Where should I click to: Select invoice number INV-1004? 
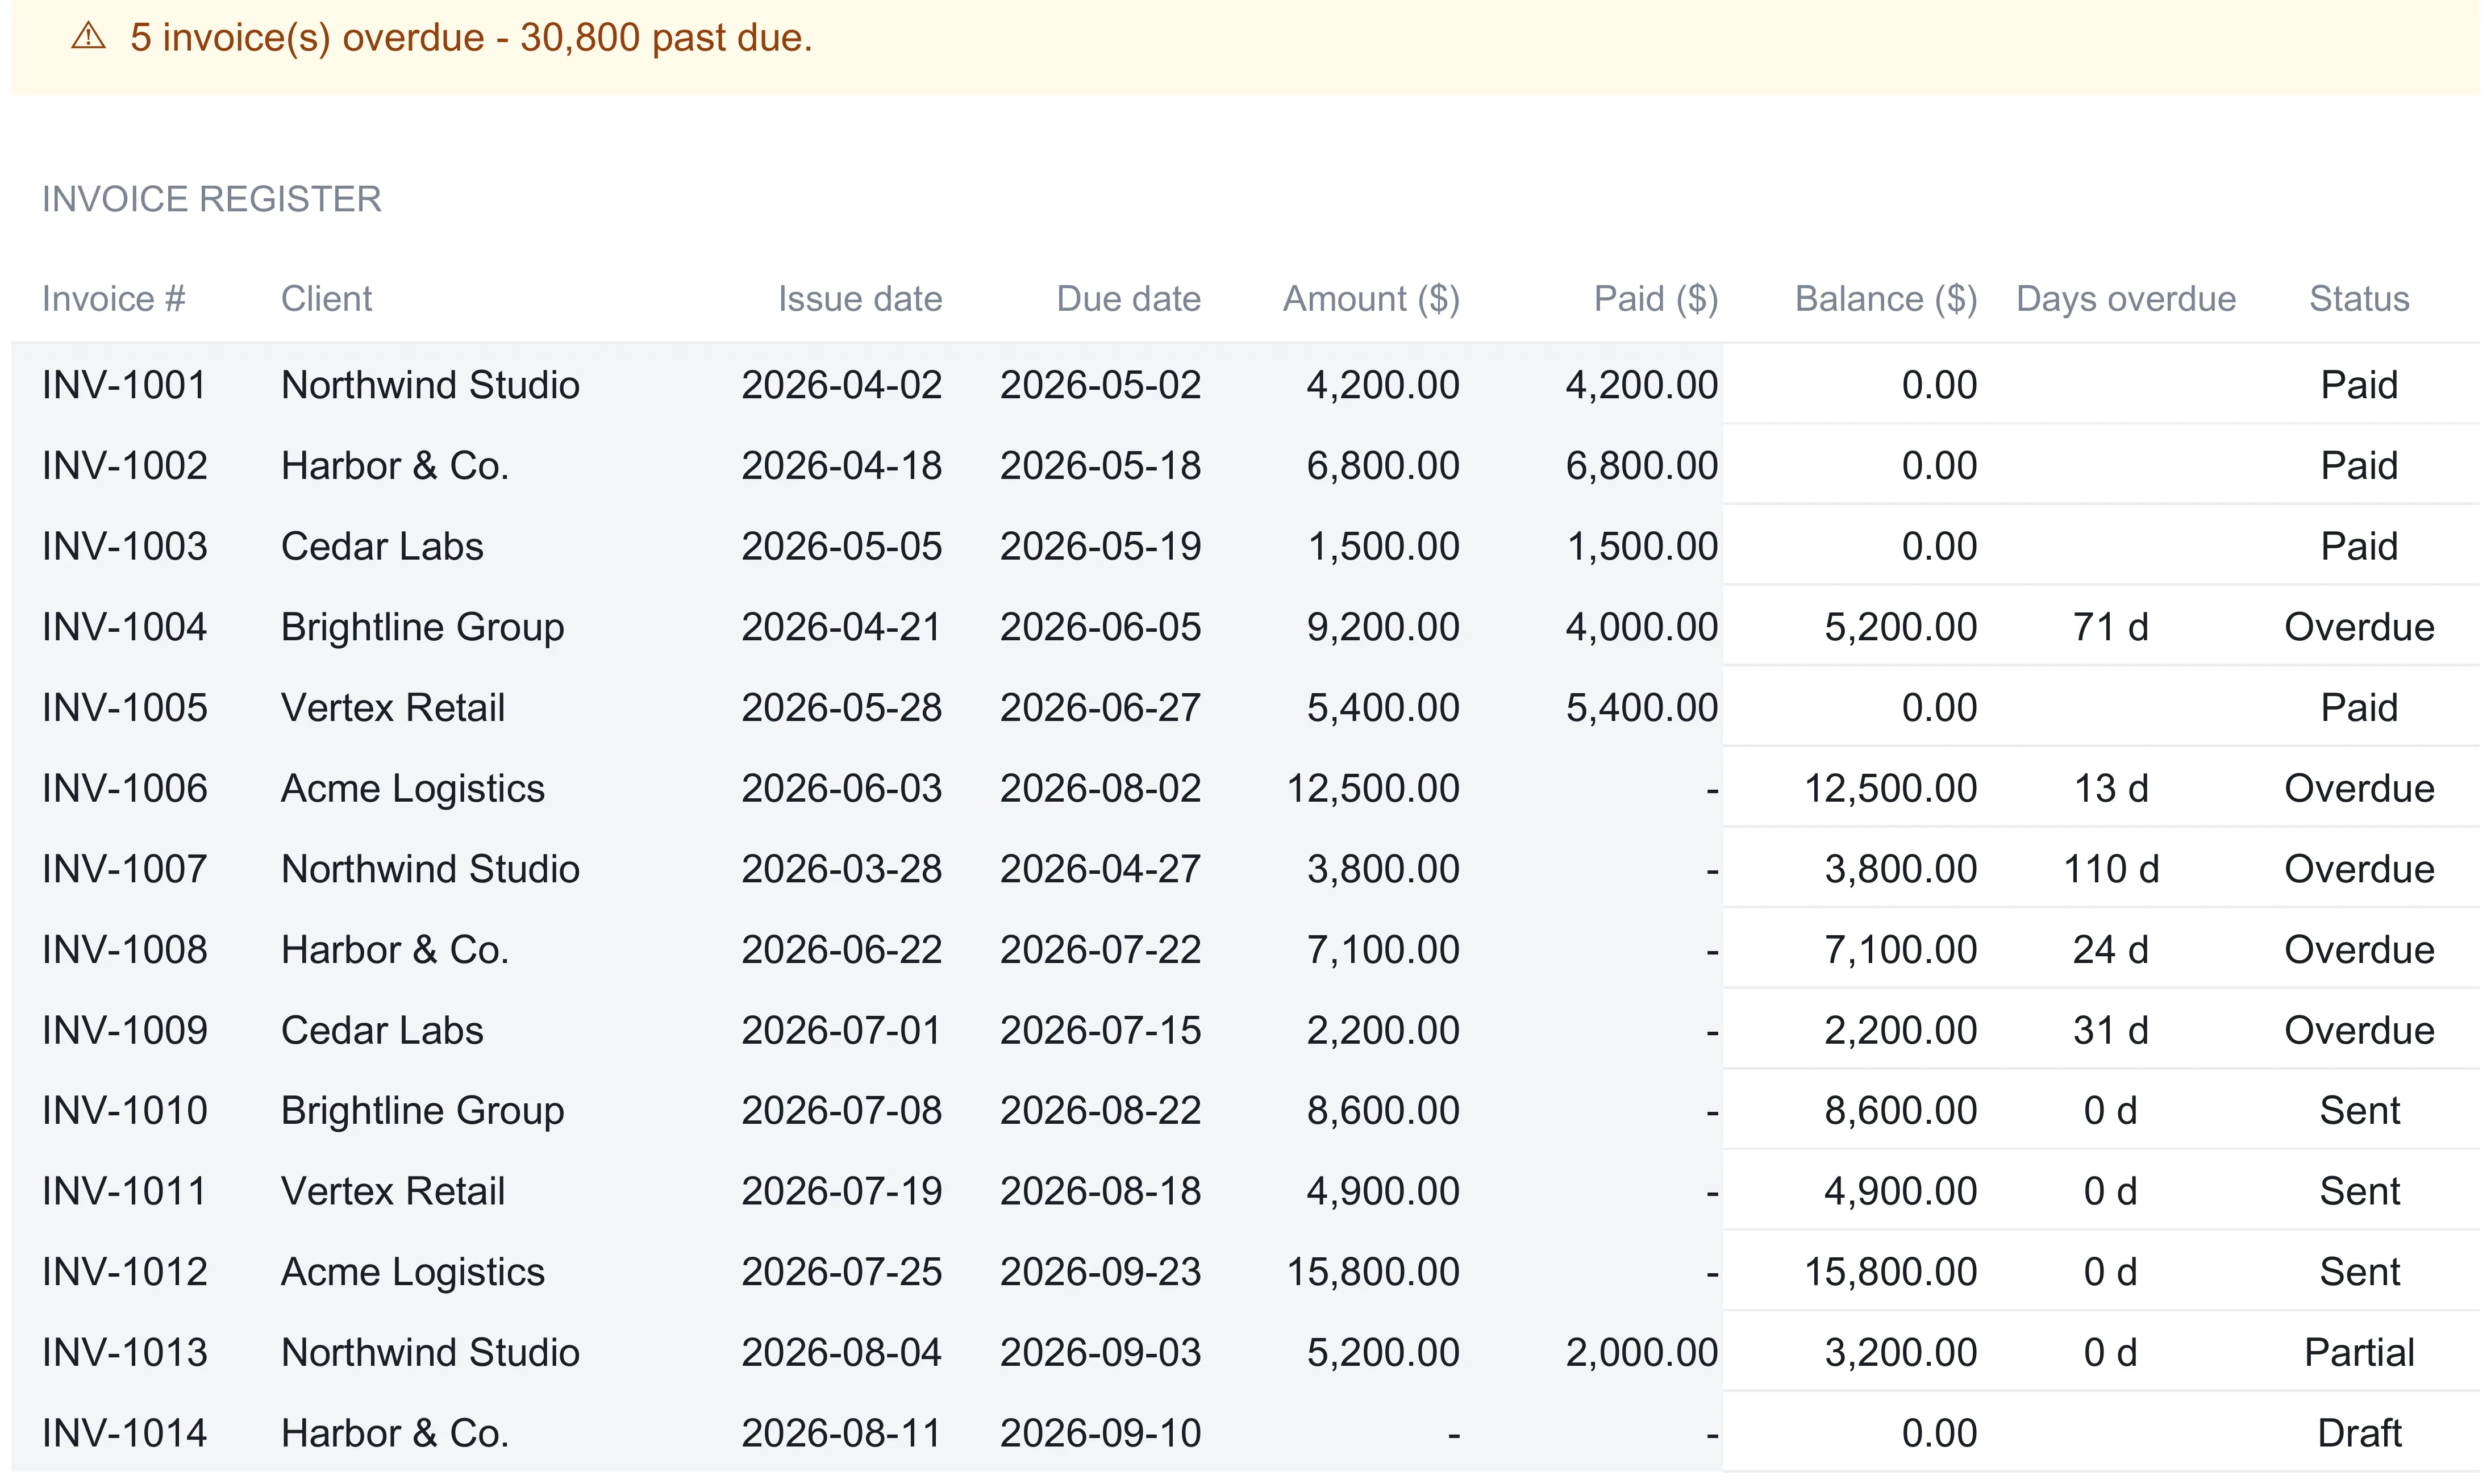[x=125, y=627]
